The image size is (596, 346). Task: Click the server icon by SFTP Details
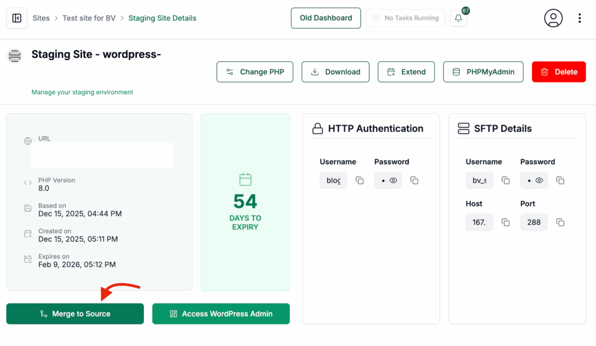click(x=463, y=129)
